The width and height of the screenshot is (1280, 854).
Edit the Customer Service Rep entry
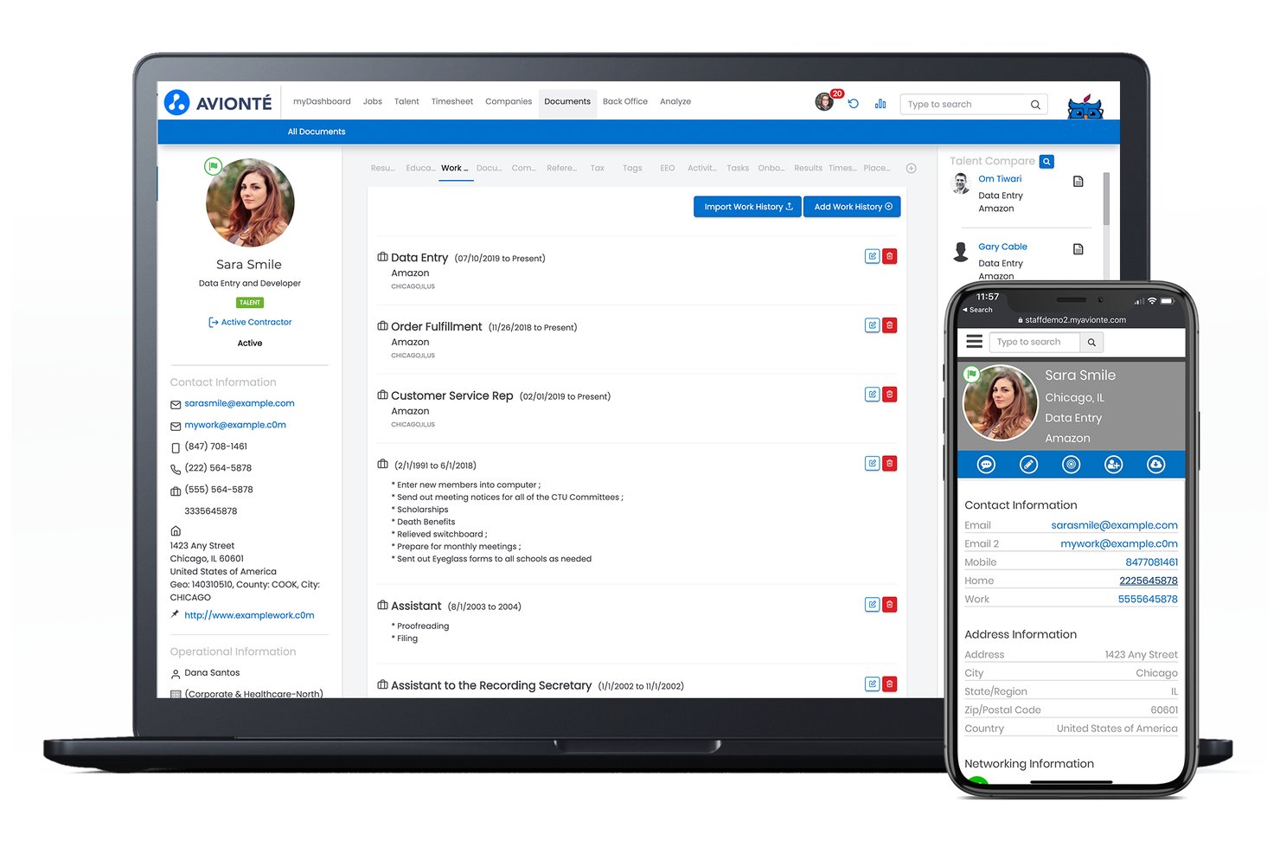[x=873, y=395]
